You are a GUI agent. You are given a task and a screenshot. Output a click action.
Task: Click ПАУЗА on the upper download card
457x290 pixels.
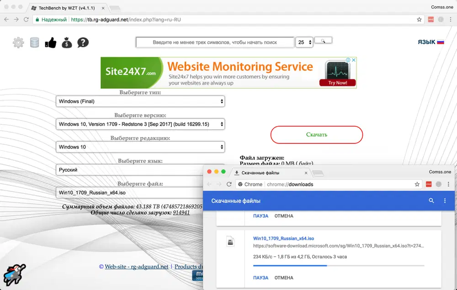point(260,216)
